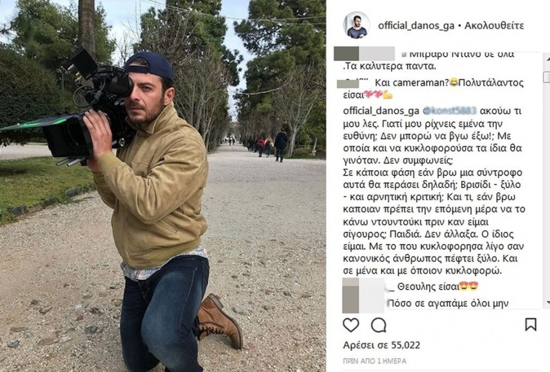This screenshot has width=550, height=372.
Task: View the Αρέσει σε 55,022 likes list
Action: (x=381, y=345)
